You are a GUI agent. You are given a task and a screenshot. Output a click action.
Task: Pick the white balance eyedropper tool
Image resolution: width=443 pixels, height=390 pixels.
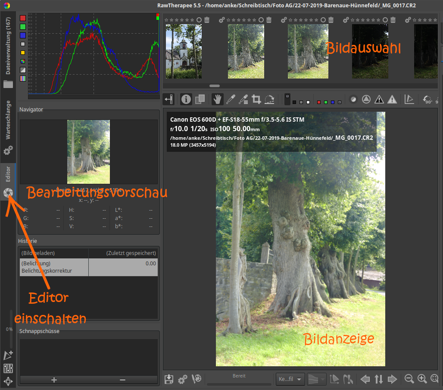(230, 100)
